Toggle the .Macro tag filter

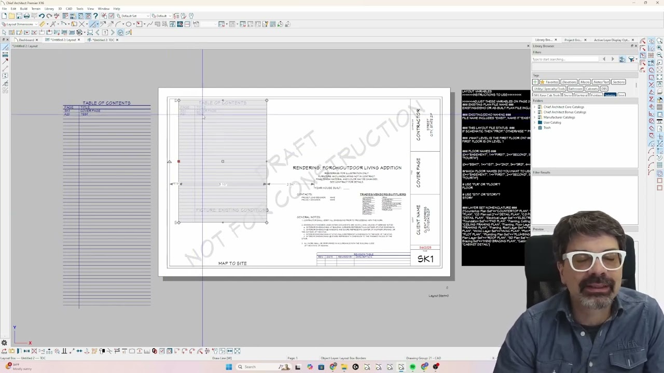pyautogui.click(x=585, y=82)
